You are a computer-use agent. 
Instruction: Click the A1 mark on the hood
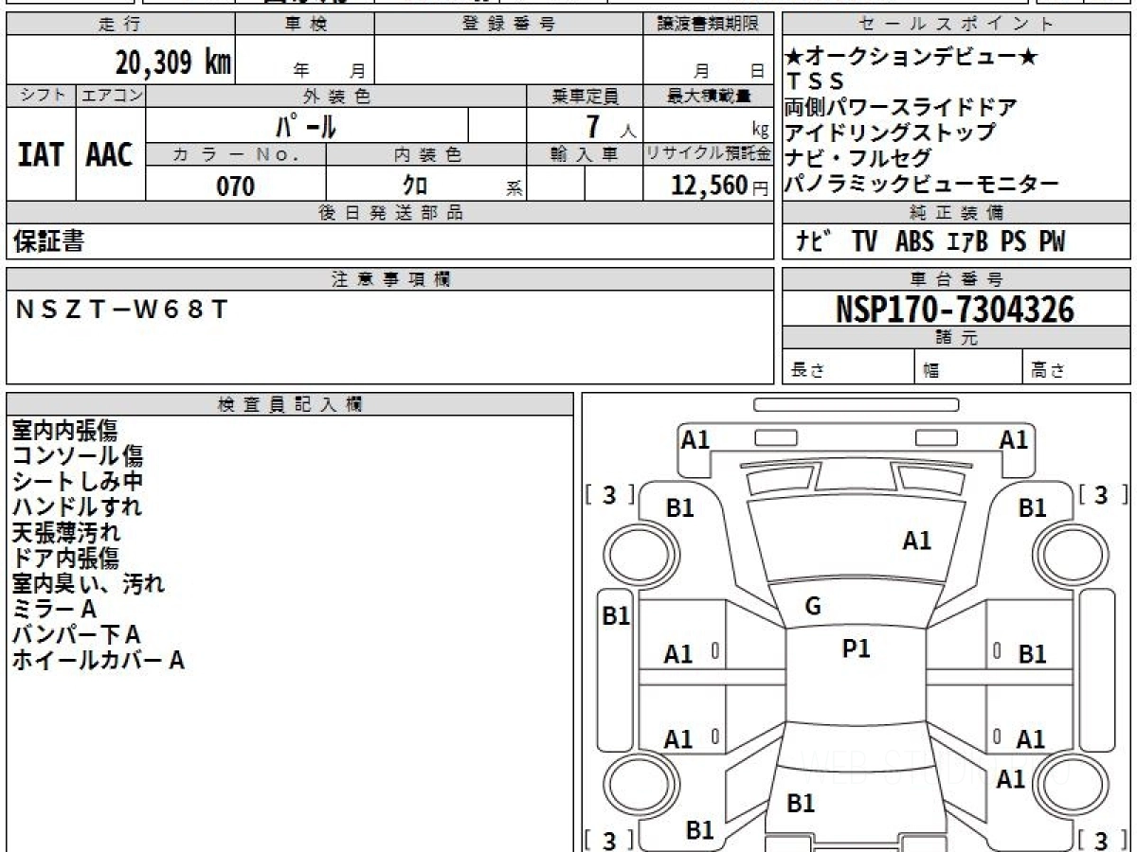(x=916, y=541)
